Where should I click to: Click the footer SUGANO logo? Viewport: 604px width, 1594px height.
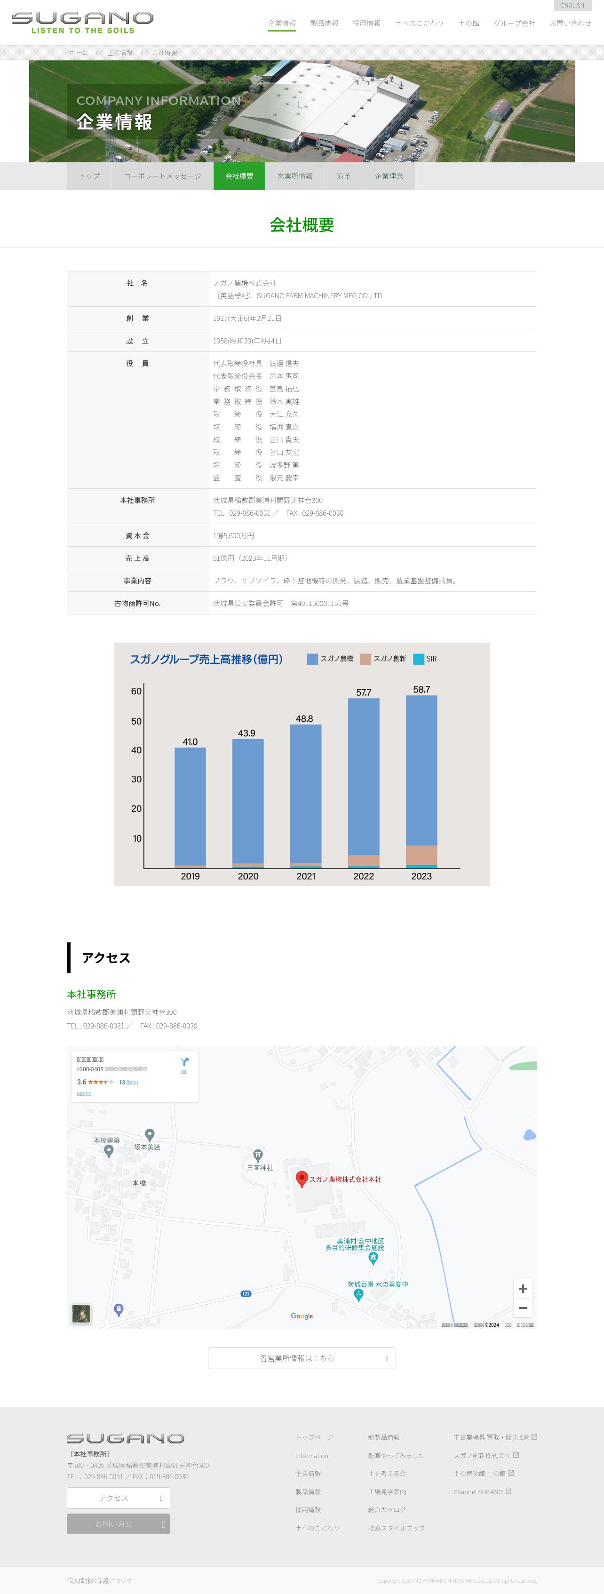point(125,1438)
